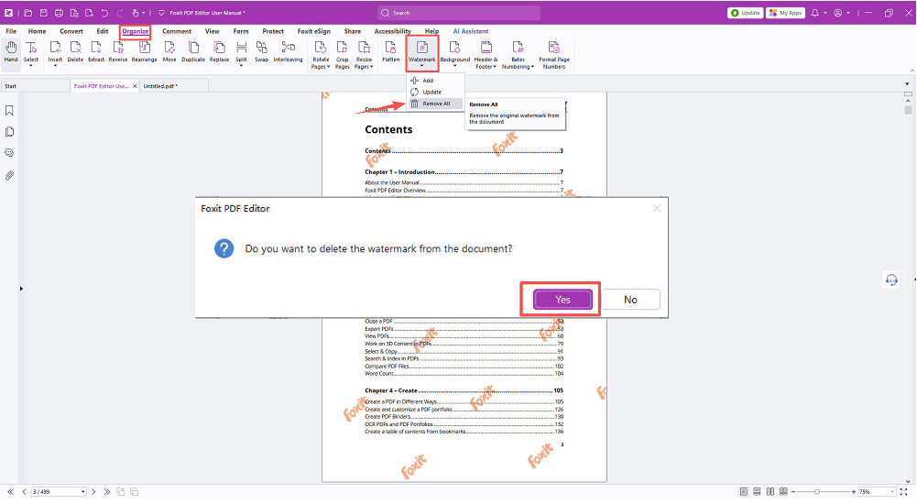Click the Save icon in title bar
Screen dimensions: 917x504
43,13
